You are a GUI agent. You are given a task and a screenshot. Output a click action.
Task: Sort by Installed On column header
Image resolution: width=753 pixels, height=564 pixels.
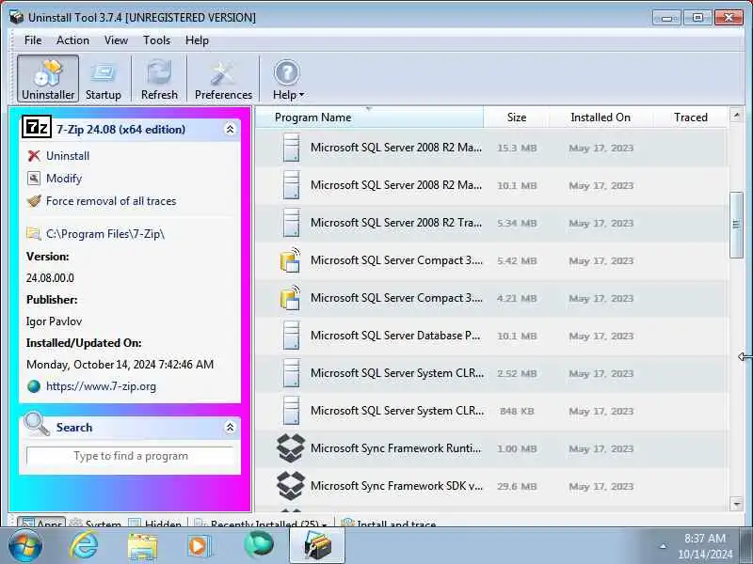pyautogui.click(x=601, y=117)
